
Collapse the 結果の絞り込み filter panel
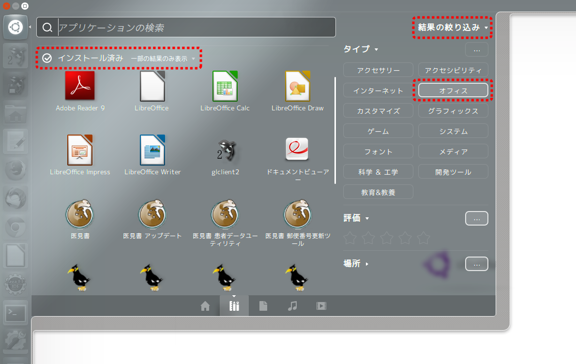point(453,27)
